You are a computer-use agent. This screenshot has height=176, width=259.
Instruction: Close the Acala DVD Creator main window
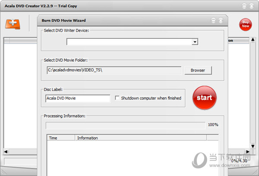(x=251, y=6)
